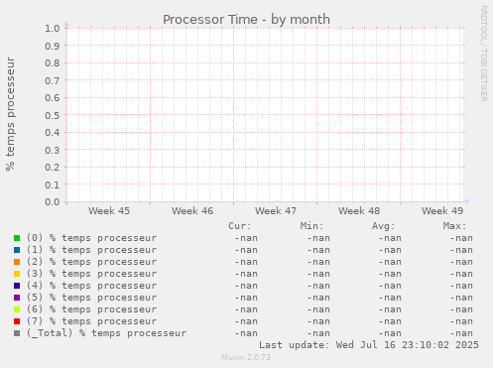The width and height of the screenshot is (493, 368).
Task: Select the '(3) % temps processeur' legend label
Action: click(x=91, y=274)
